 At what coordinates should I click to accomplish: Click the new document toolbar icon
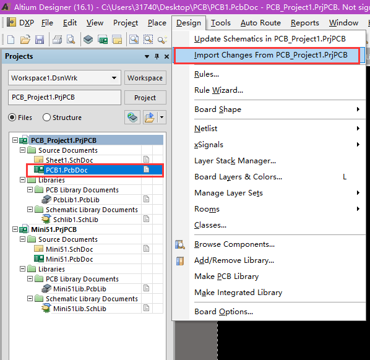pyautogui.click(x=11, y=40)
